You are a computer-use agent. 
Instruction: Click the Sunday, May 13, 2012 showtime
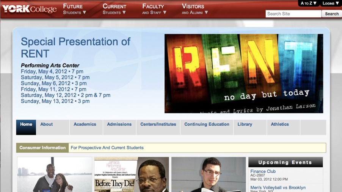pyautogui.click(x=55, y=101)
